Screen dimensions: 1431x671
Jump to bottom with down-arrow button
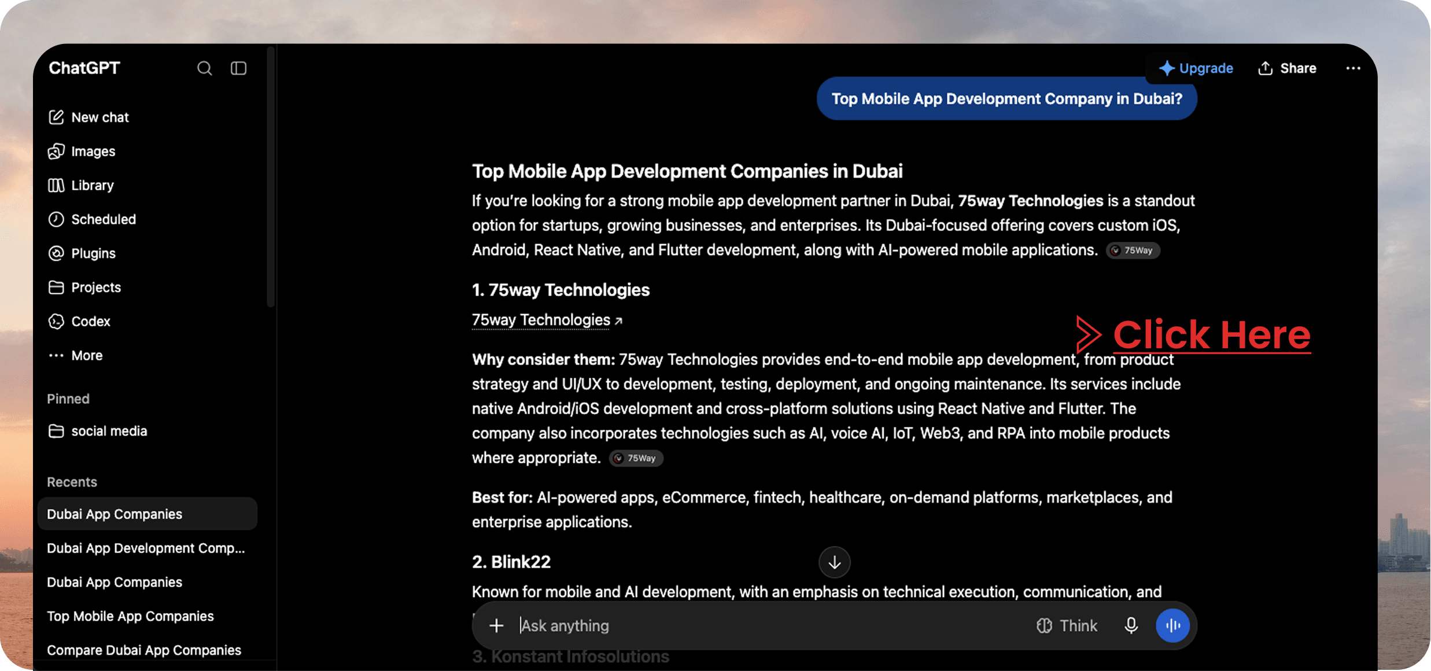pyautogui.click(x=834, y=562)
